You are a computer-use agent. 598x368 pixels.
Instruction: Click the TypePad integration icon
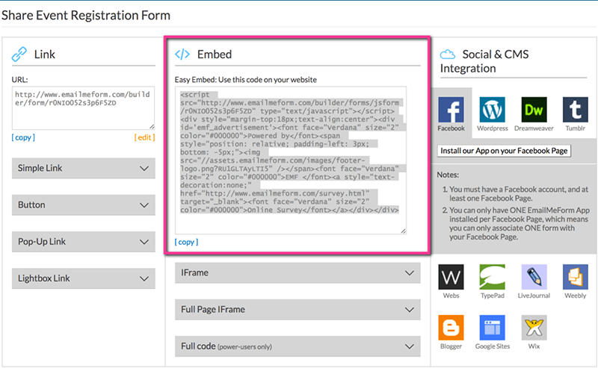(x=493, y=277)
